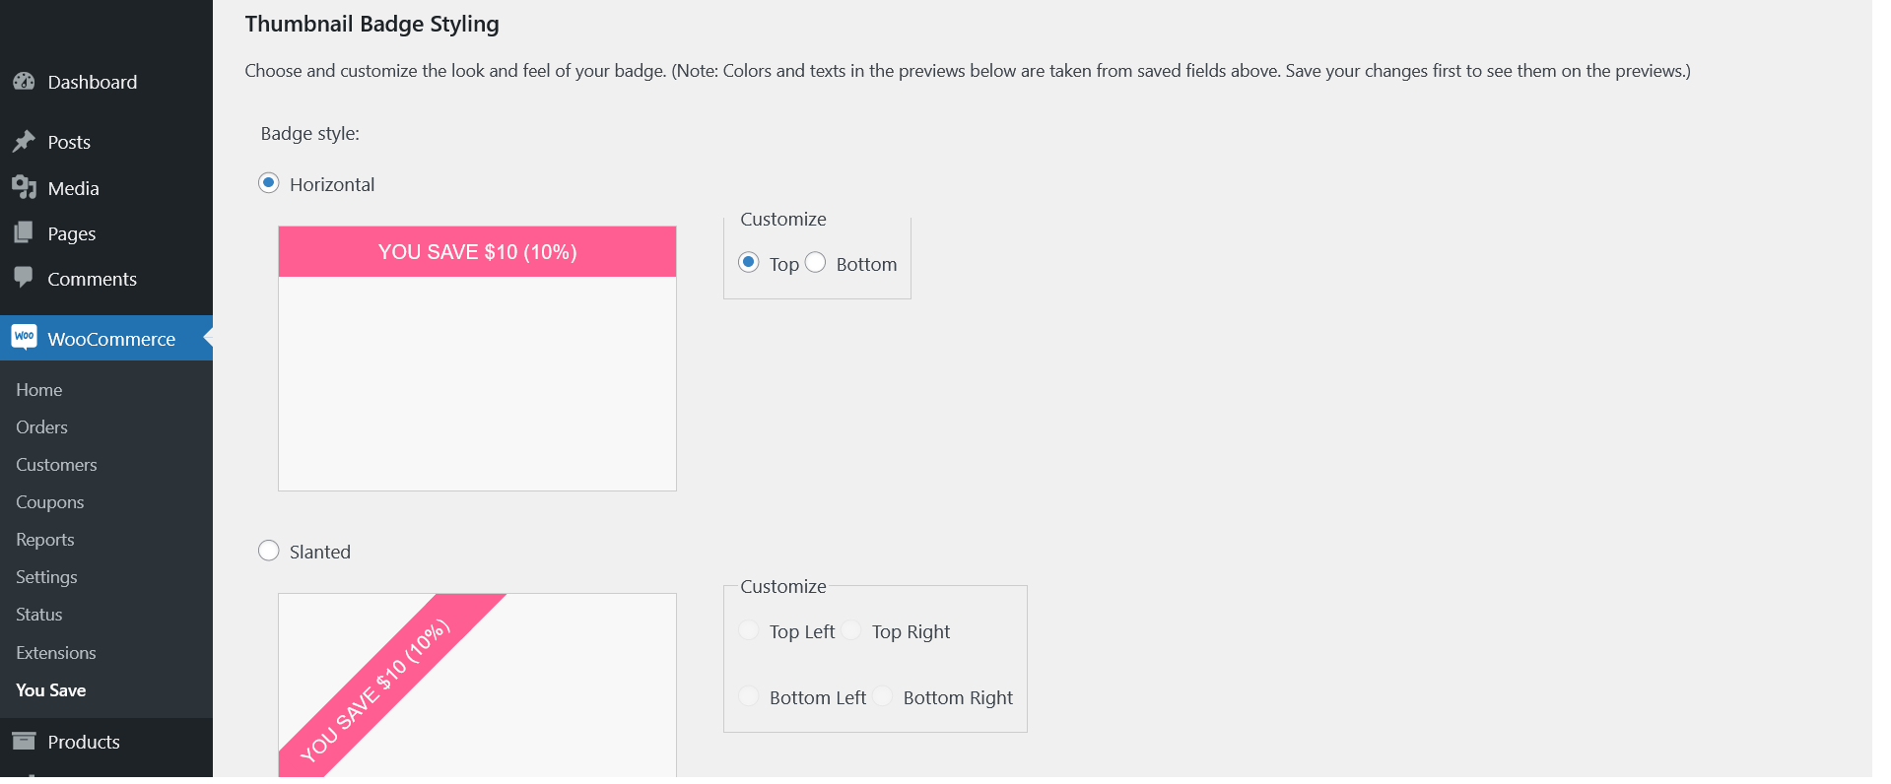The height and width of the screenshot is (784, 1891).
Task: Click the Products archive box icon
Action: [x=24, y=741]
